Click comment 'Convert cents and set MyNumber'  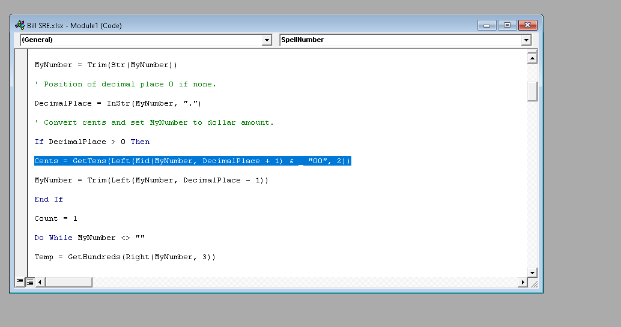click(x=154, y=123)
